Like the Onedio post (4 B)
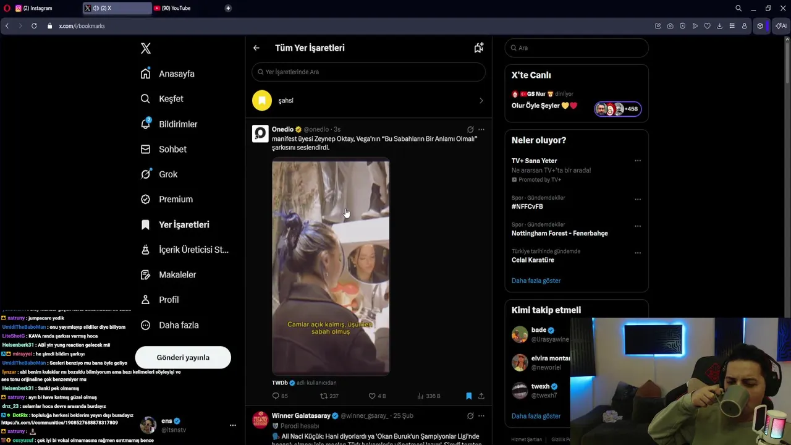The image size is (791, 445). click(x=377, y=396)
